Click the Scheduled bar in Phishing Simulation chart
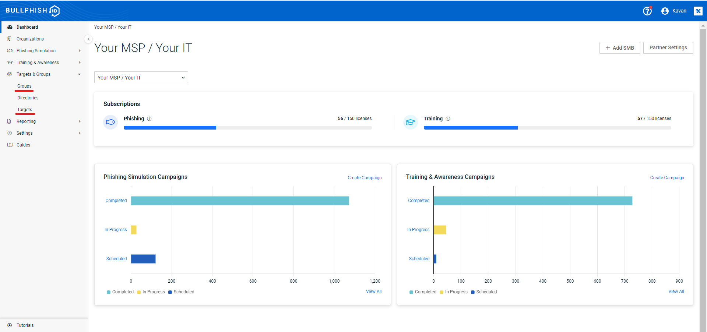 point(143,259)
